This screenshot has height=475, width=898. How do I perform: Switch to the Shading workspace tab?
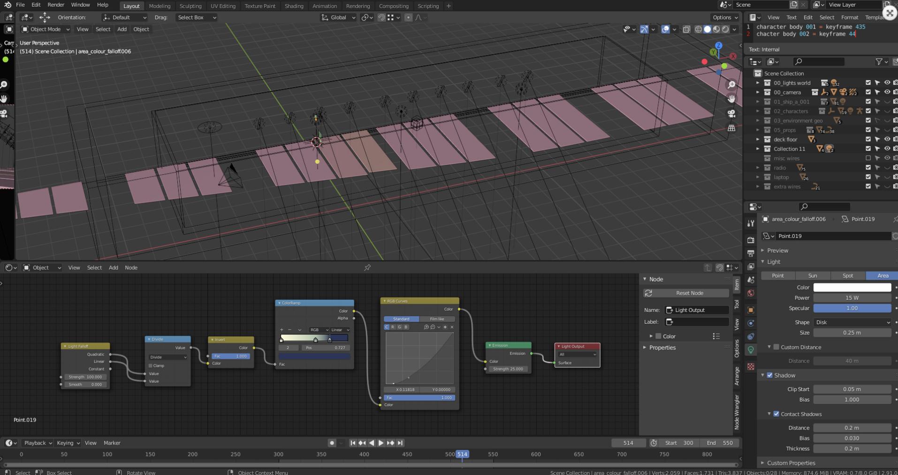294,6
